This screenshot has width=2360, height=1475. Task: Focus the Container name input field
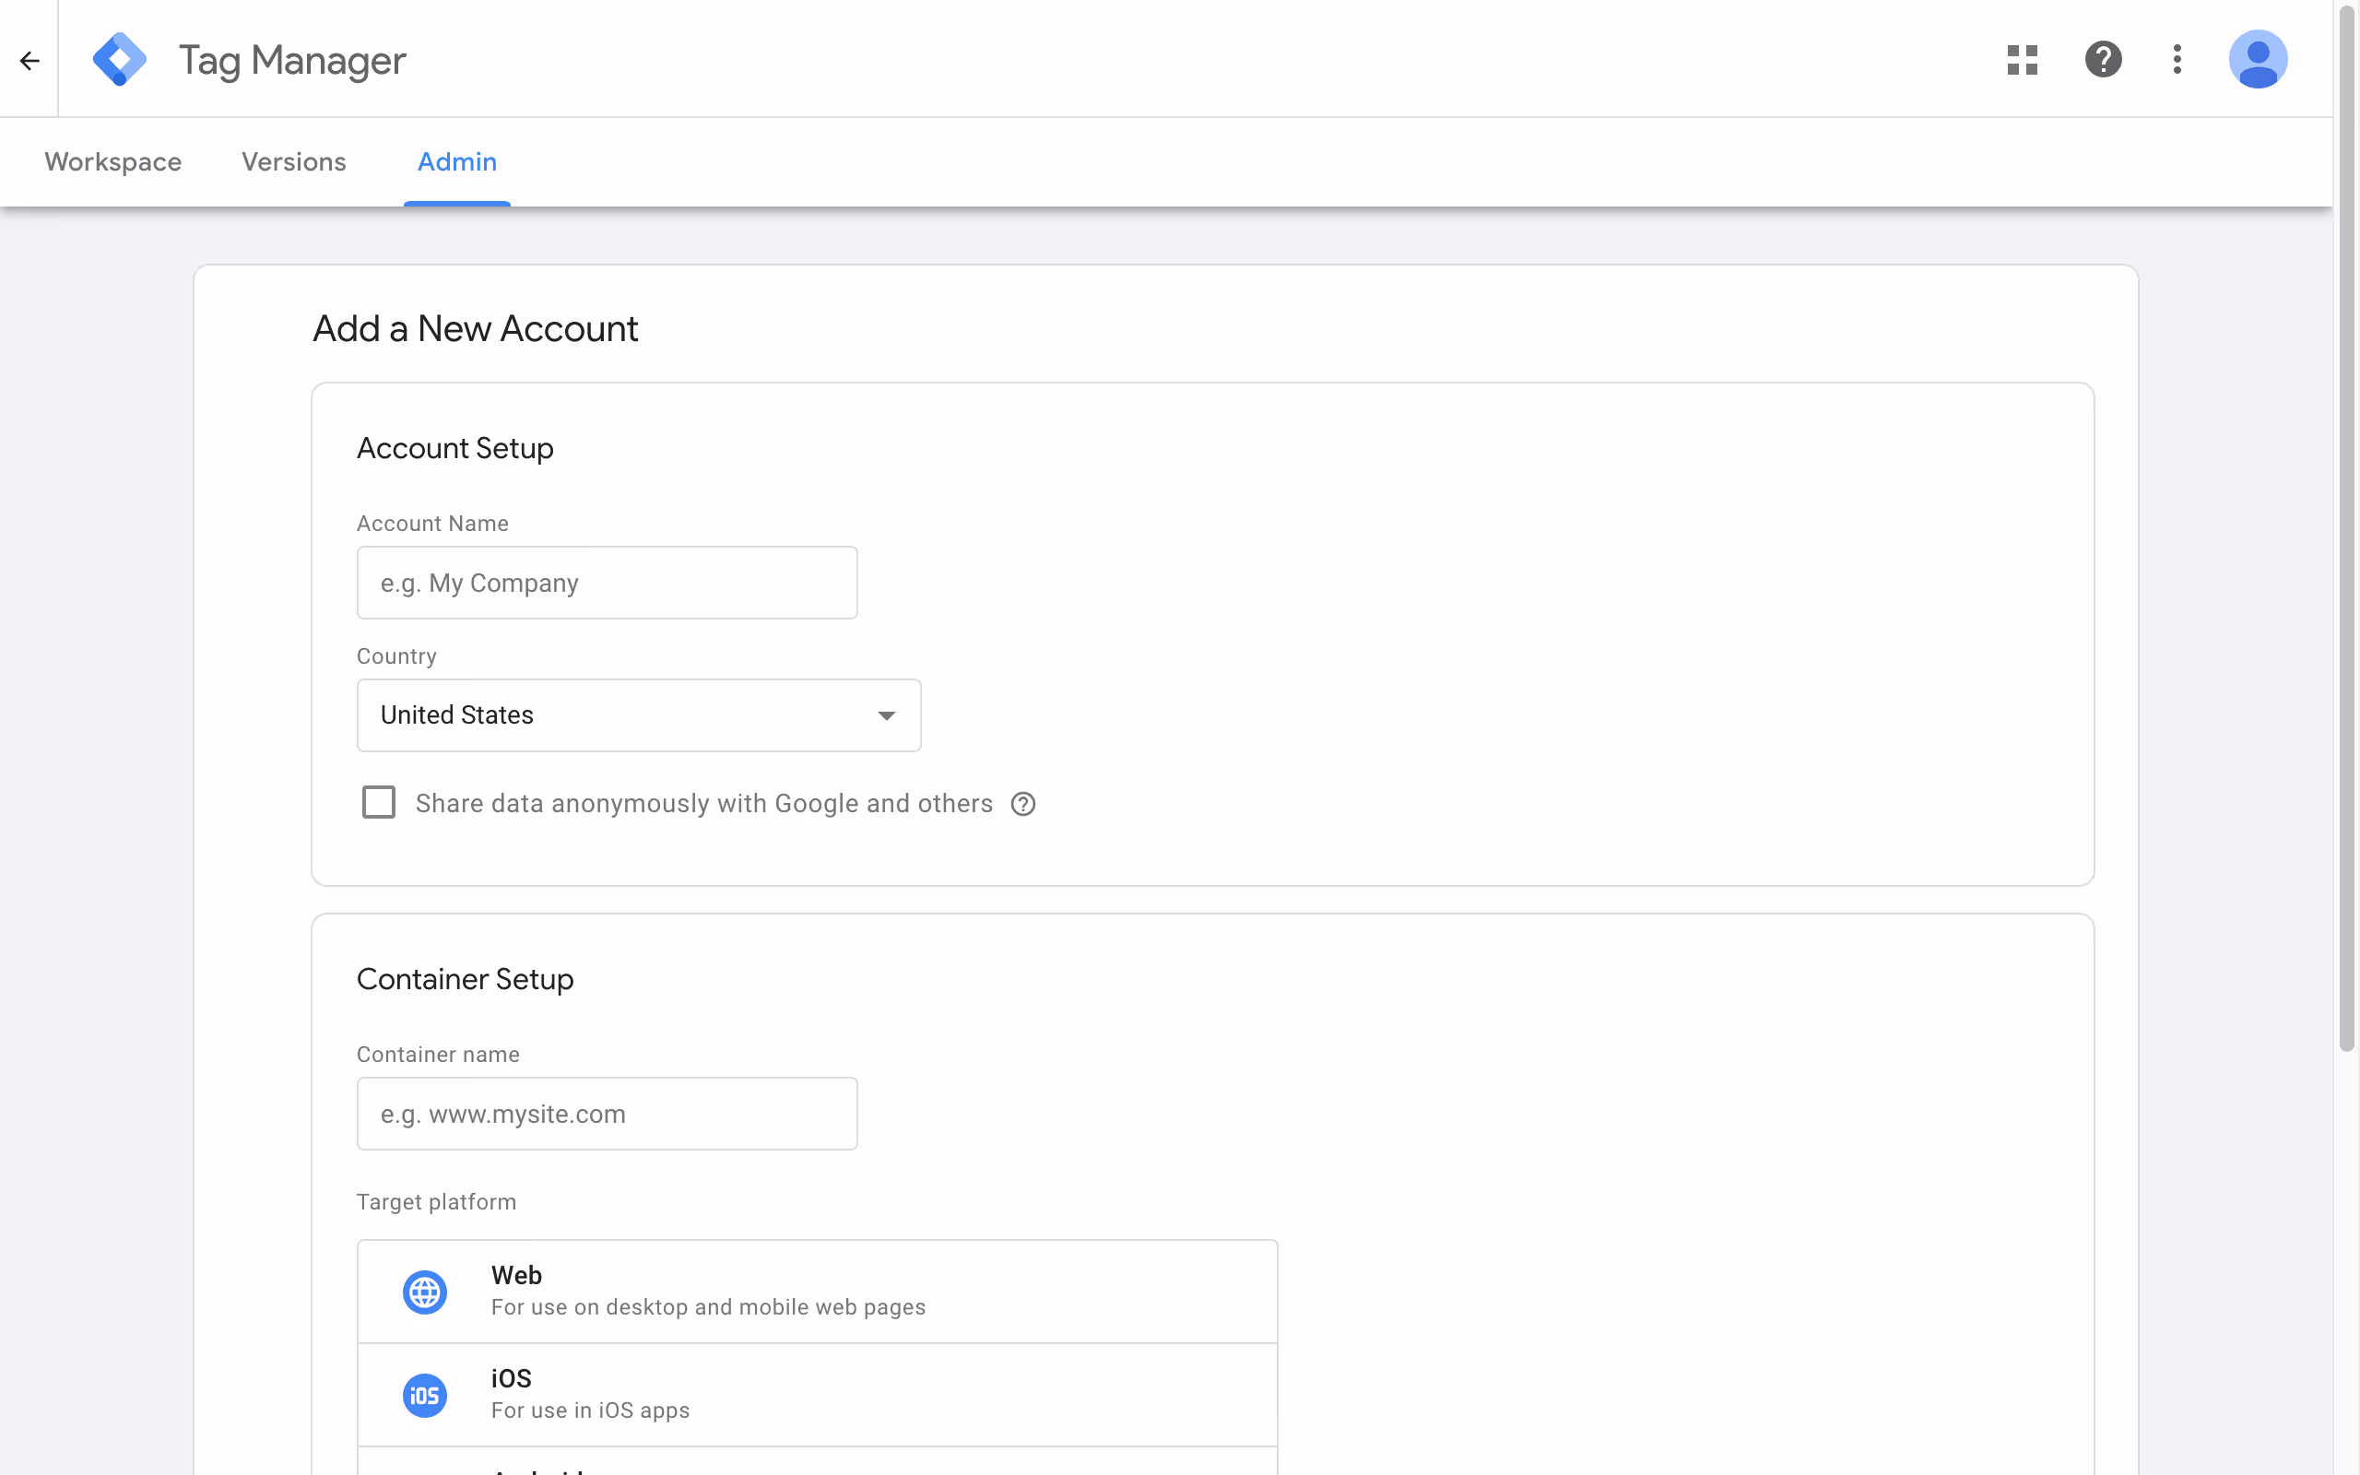point(607,1114)
